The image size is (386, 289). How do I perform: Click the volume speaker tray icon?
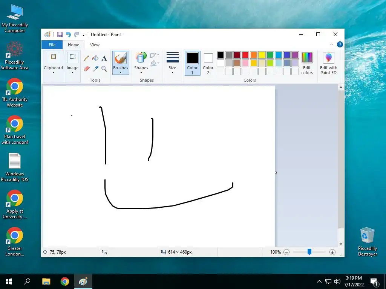(x=337, y=281)
